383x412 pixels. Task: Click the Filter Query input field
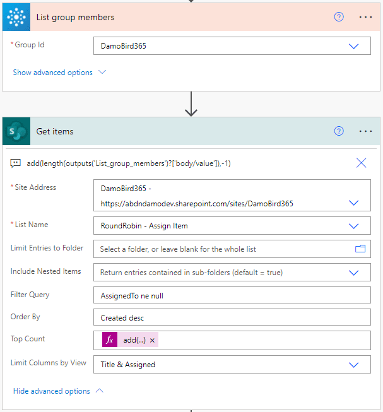point(232,295)
